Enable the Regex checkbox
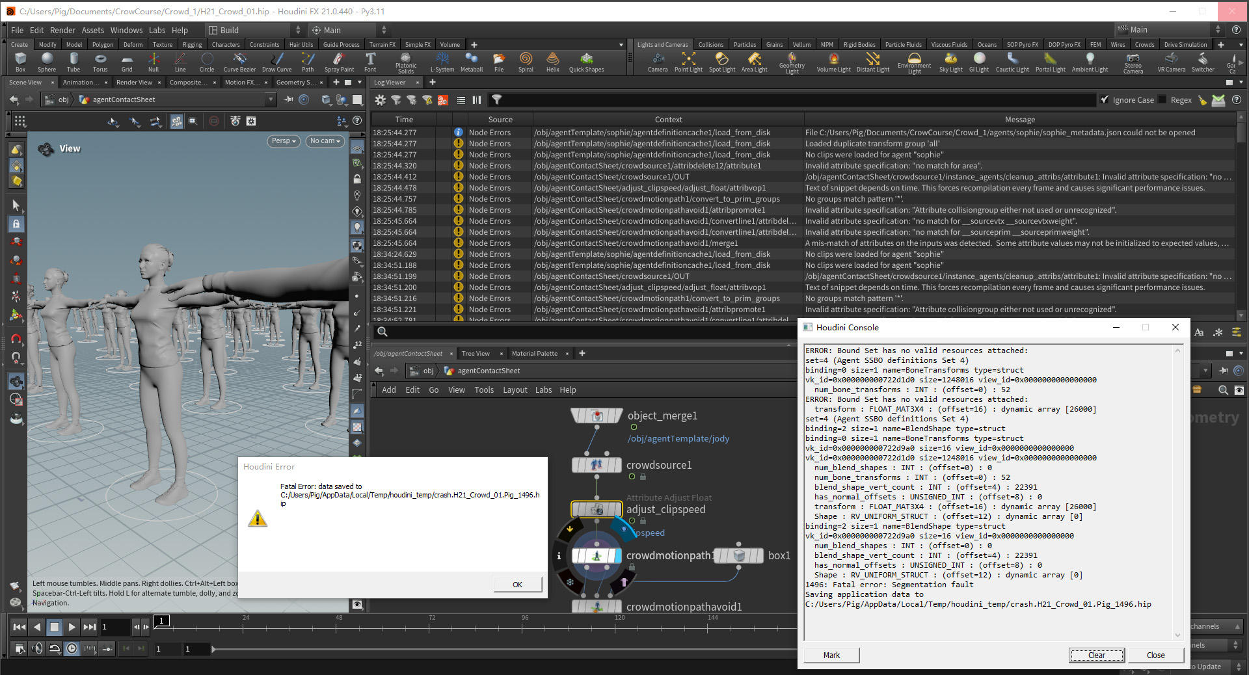This screenshot has height=675, width=1249. (x=1162, y=100)
